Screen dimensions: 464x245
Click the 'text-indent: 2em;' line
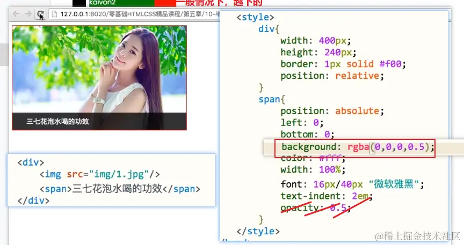[327, 196]
